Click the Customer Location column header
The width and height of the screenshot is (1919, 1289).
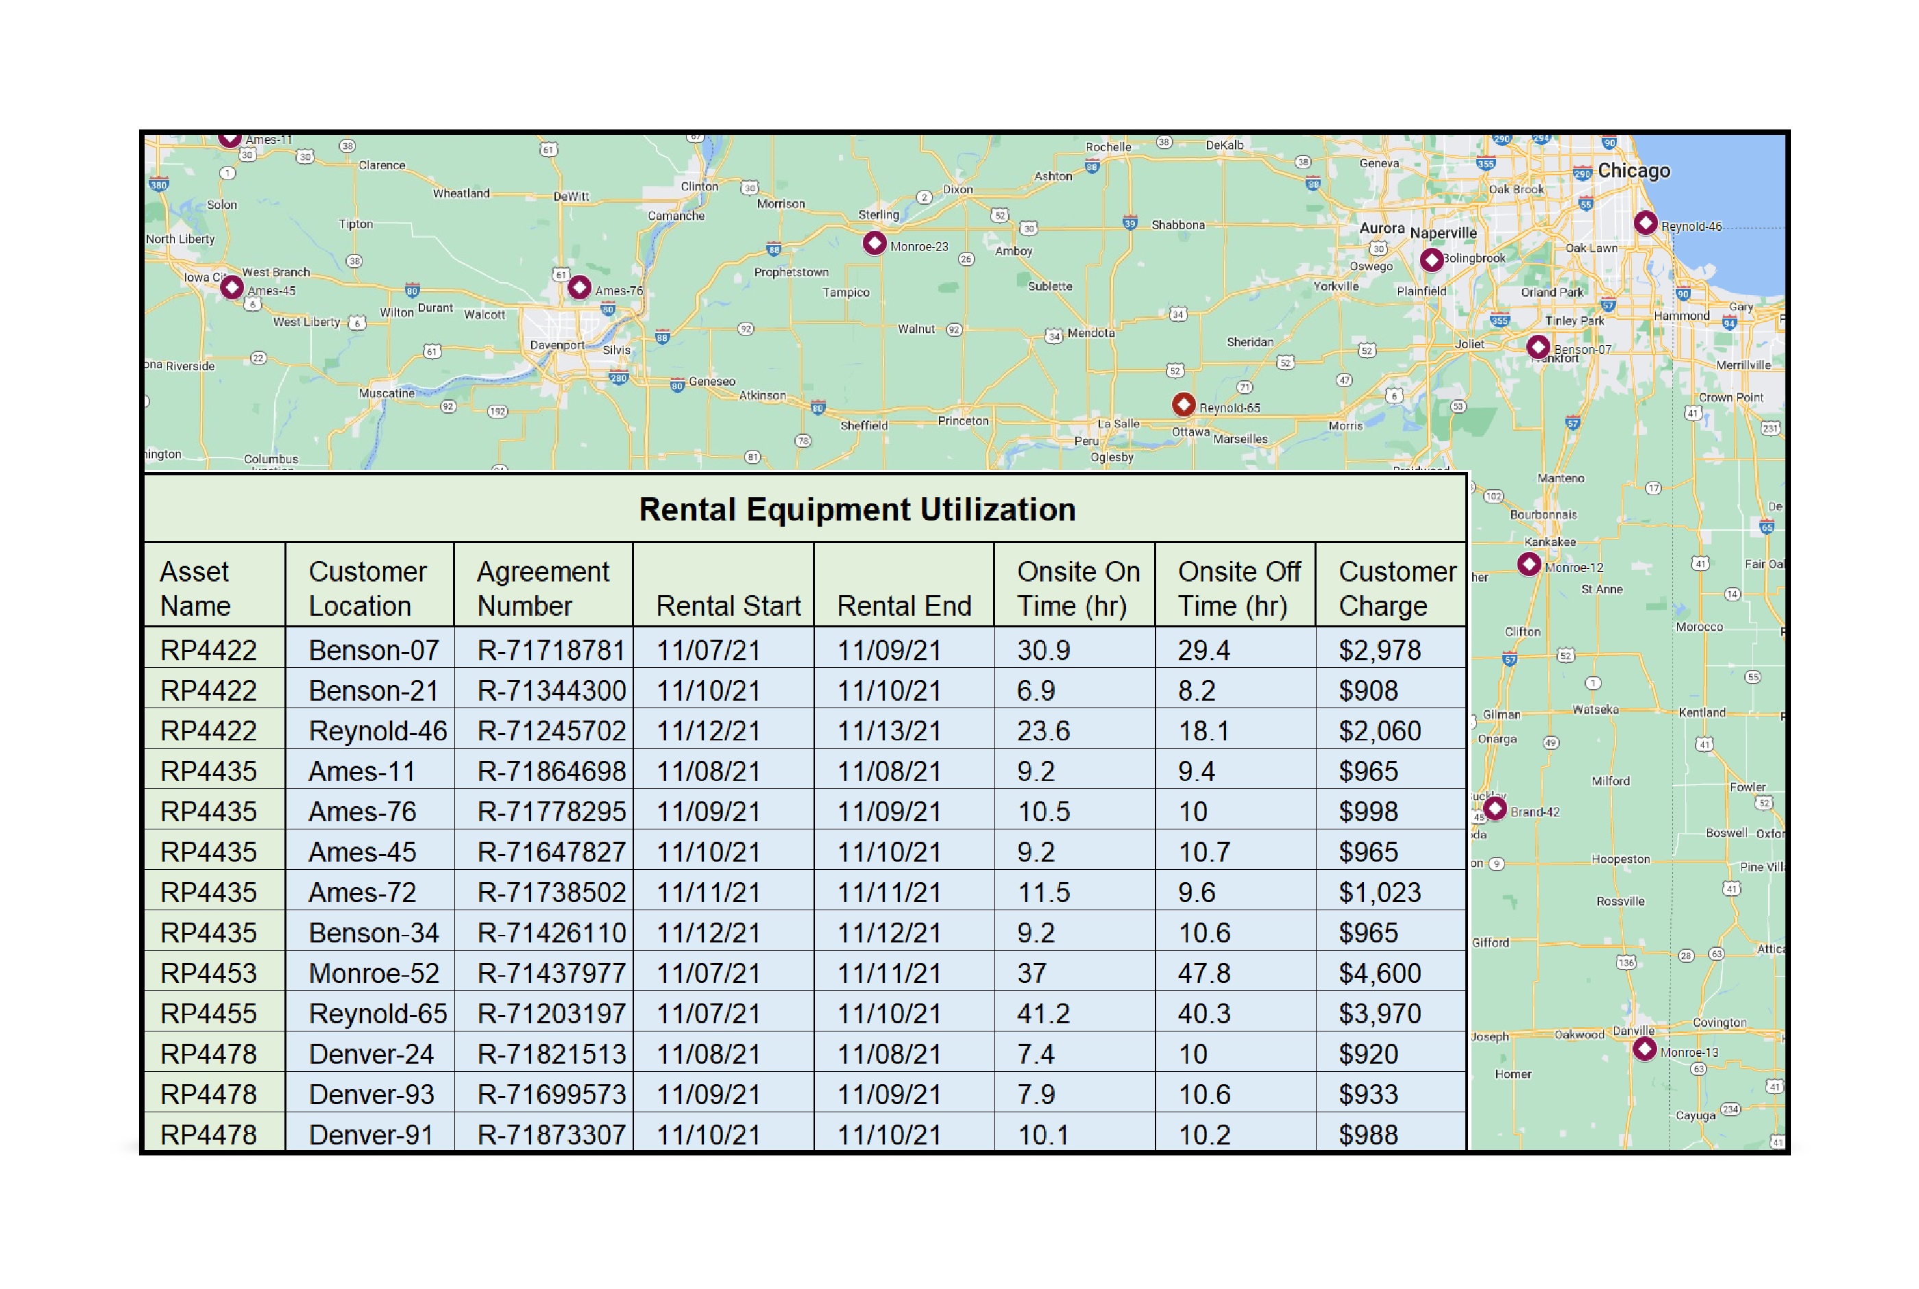tap(370, 584)
